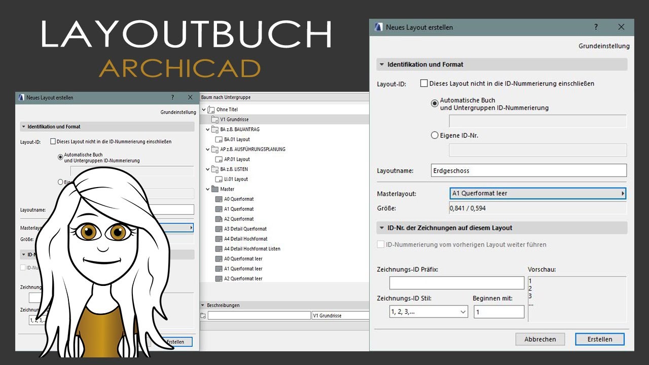The width and height of the screenshot is (649, 365).
Task: Click the ArchiCAD logo in the small dialog title
Action: point(21,97)
